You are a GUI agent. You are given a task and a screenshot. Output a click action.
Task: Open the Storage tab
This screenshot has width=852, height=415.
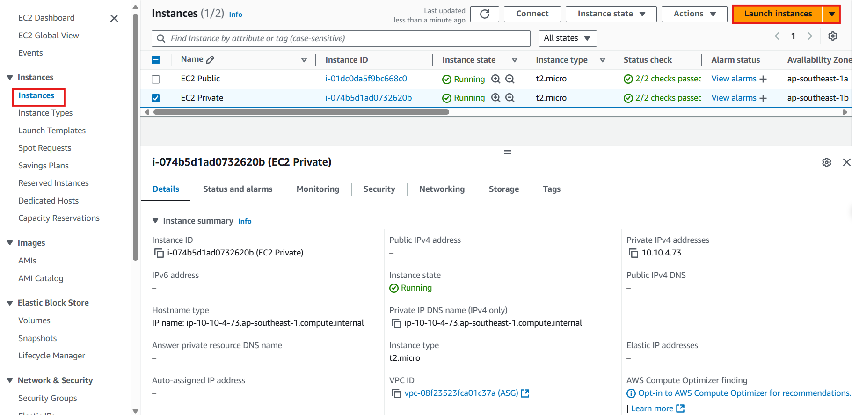503,189
